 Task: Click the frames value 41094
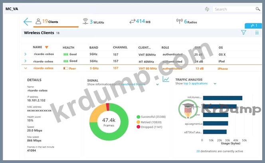(x=32, y=151)
